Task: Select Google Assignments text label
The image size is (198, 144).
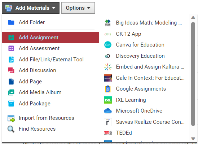Action: [x=141, y=89]
